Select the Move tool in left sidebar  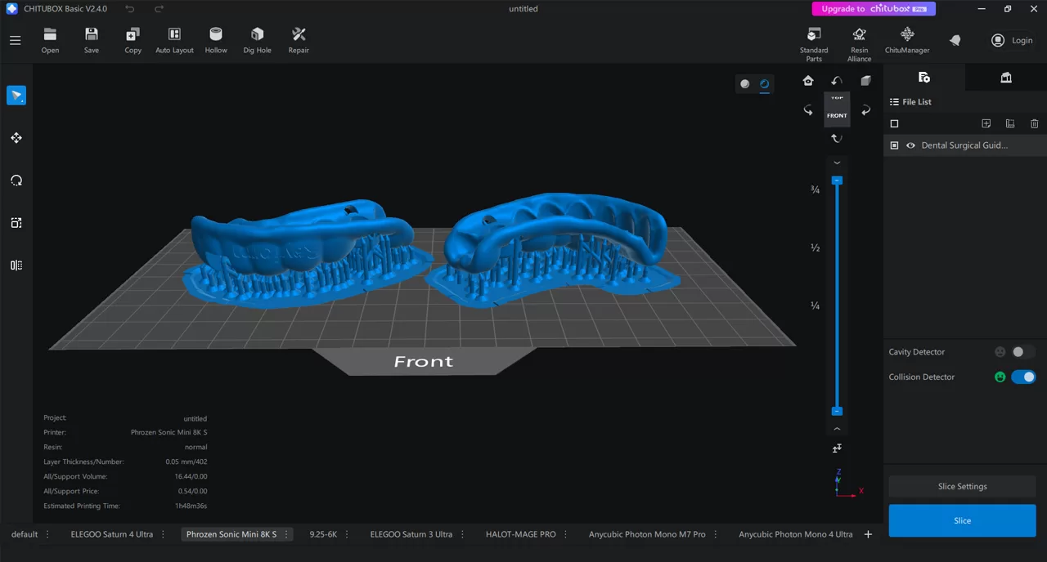pyautogui.click(x=16, y=138)
